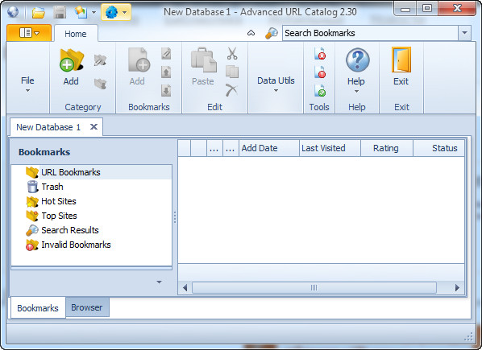Screen dimensions: 482x350
Task: Open dropdown arrow beside the picture icon
Action: [93, 13]
